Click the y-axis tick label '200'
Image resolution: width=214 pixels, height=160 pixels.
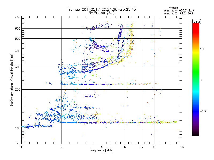click(x=18, y=90)
